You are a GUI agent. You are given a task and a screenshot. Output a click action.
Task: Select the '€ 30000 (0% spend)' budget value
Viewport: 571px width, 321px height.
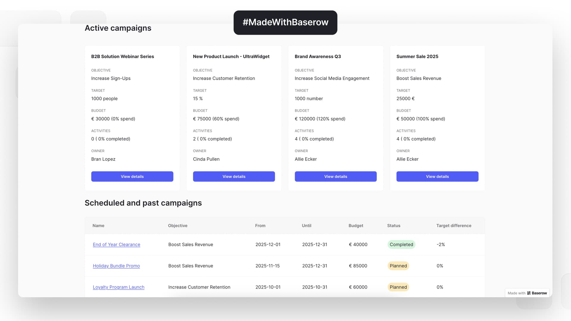[x=113, y=119]
